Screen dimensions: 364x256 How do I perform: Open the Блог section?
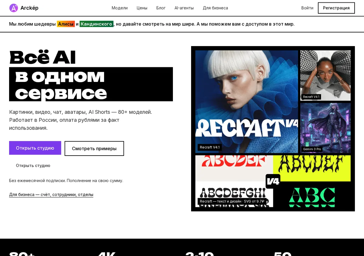click(161, 8)
